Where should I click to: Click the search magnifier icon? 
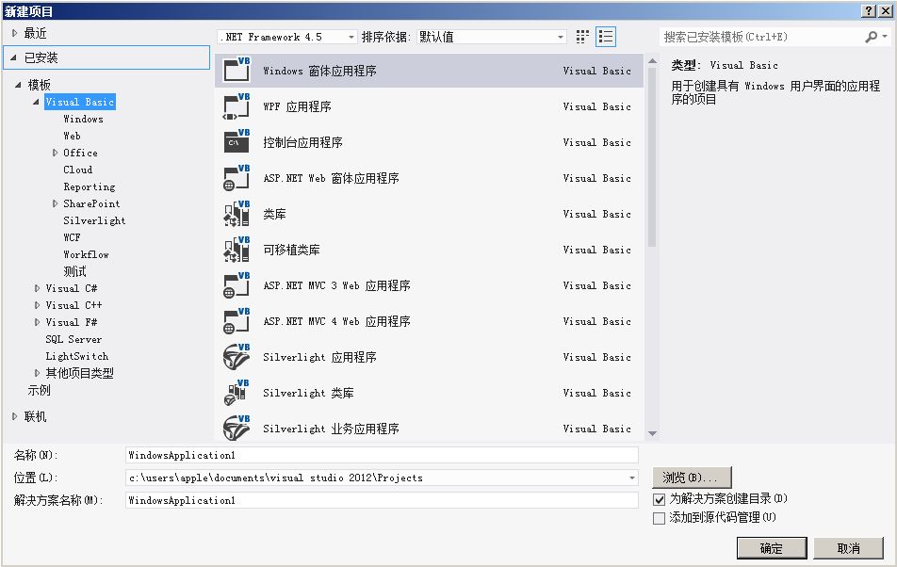[x=872, y=37]
